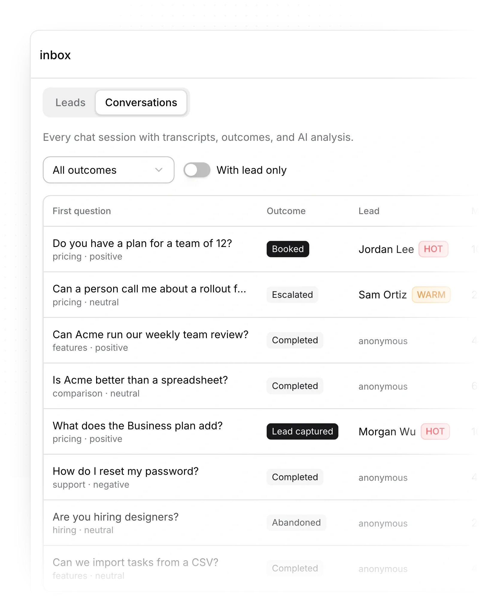Click the chevron in All outcomes selector

coord(159,170)
